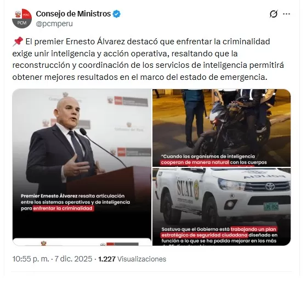Open the motorcycle police stop photo
The image size is (306, 285).
[222, 127]
